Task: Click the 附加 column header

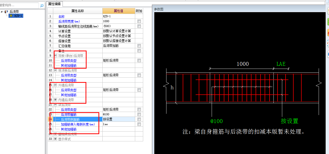Action: point(139,11)
